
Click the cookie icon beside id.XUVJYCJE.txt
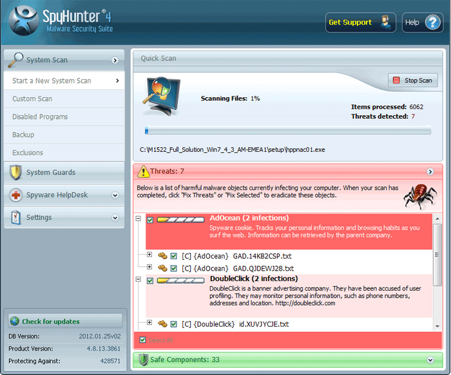[162, 324]
